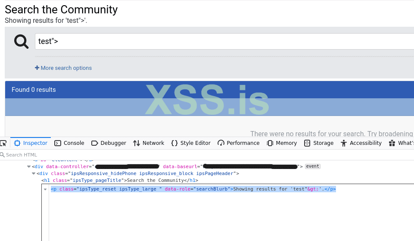Activate the element picker icon in devtools
The image size is (414, 241).
coord(3,143)
